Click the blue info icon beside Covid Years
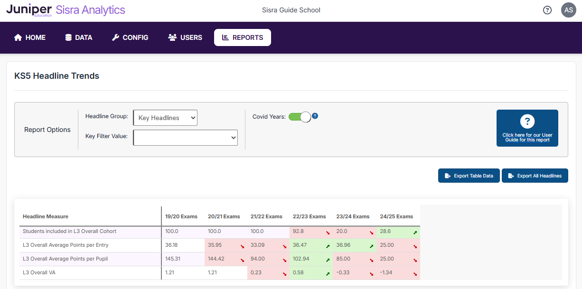The height and width of the screenshot is (289, 582). coord(315,116)
